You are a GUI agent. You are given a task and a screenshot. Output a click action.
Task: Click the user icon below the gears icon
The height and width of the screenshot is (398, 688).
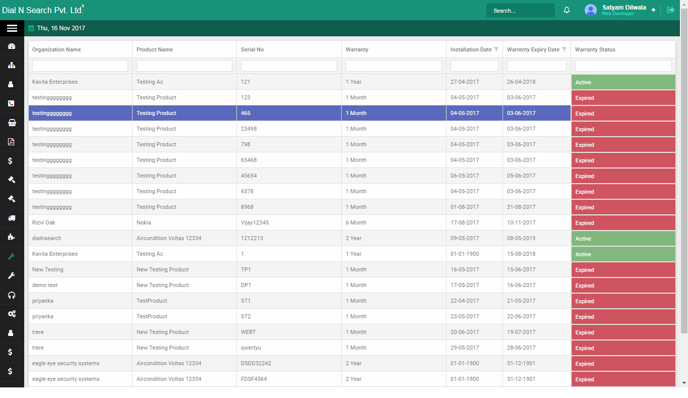[x=12, y=333]
